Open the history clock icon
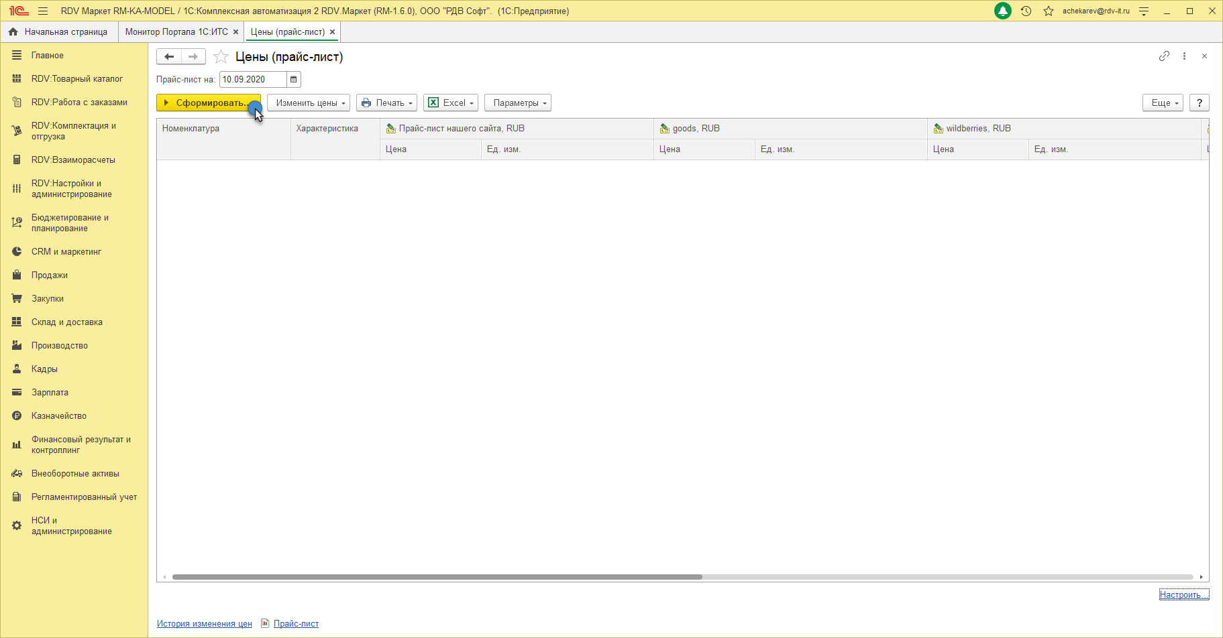Screen dimensions: 1223x638 point(1026,11)
